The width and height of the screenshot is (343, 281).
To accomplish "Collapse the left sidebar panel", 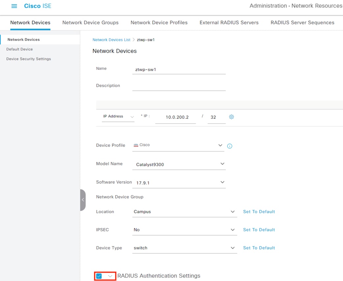I will [x=83, y=200].
